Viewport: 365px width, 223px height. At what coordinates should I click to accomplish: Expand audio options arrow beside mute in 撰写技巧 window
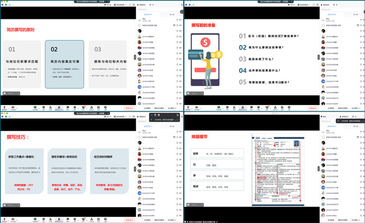click(7, 219)
